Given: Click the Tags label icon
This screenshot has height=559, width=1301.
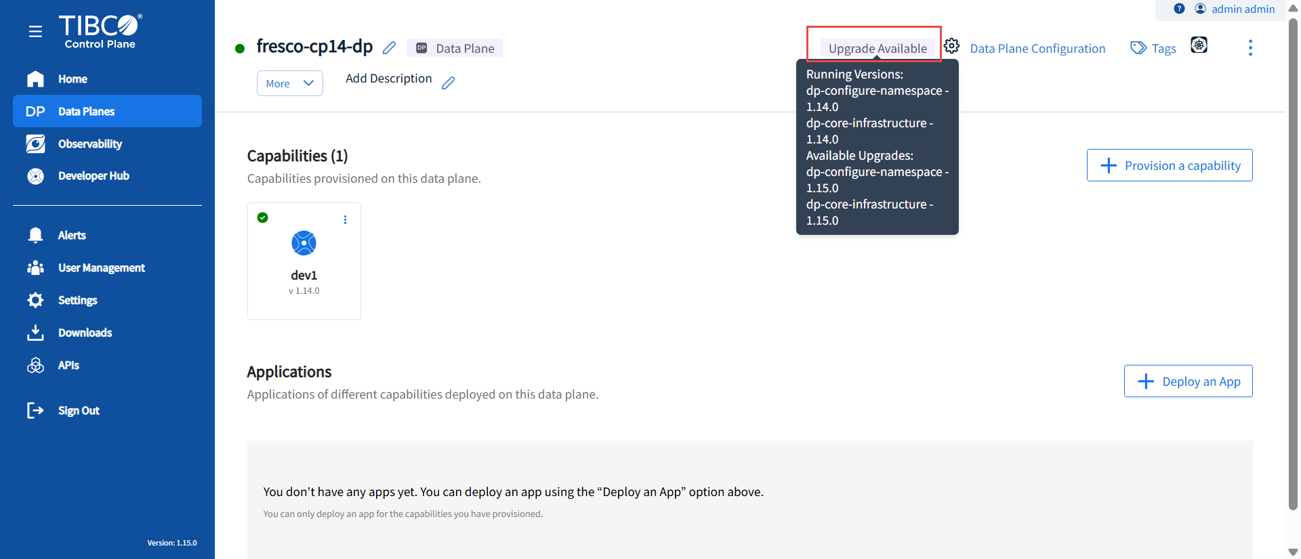Looking at the screenshot, I should (1138, 48).
